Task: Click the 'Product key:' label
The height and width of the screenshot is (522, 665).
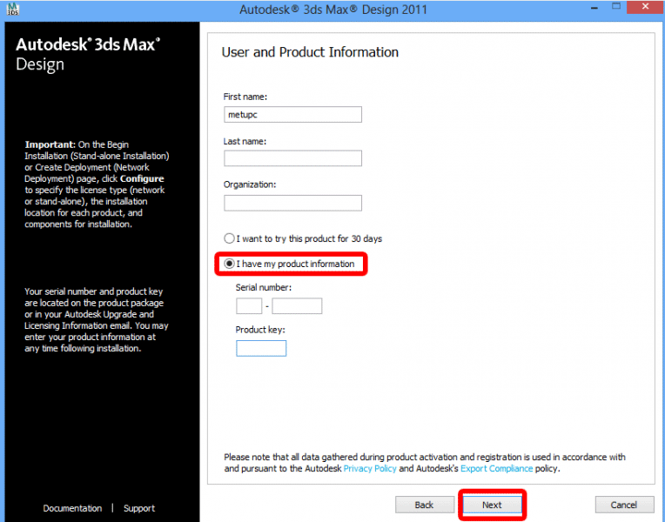Action: coord(260,330)
